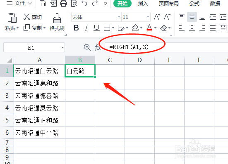Click formula bar with =RIGHT(A1,3)
Image resolution: width=228 pixels, height=164 pixels.
166,47
